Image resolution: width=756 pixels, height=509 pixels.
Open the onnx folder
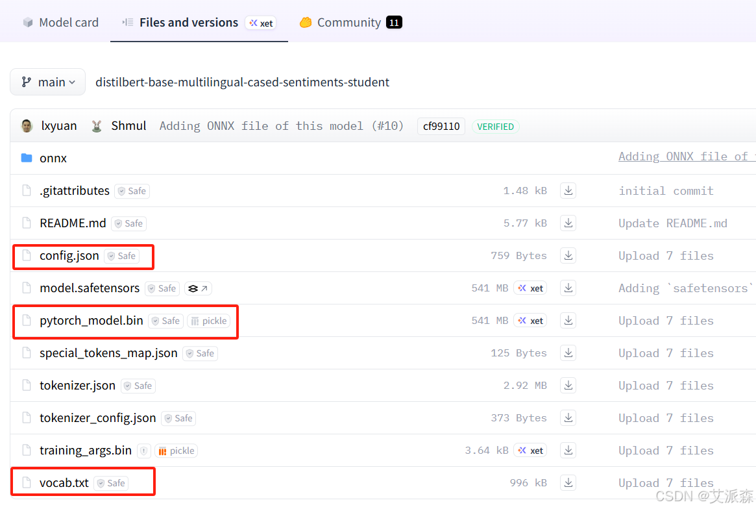coord(53,158)
